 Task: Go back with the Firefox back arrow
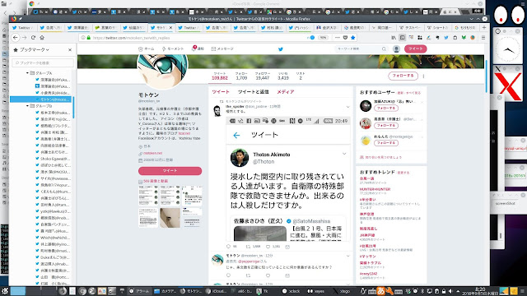(16, 38)
